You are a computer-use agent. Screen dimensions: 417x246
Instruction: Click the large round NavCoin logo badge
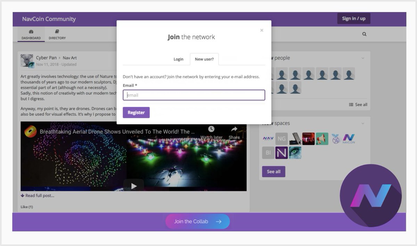[x=370, y=196]
